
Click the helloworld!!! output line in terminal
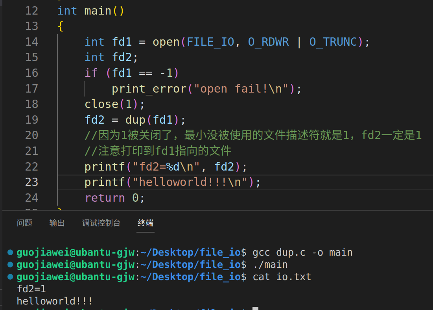pos(54,301)
